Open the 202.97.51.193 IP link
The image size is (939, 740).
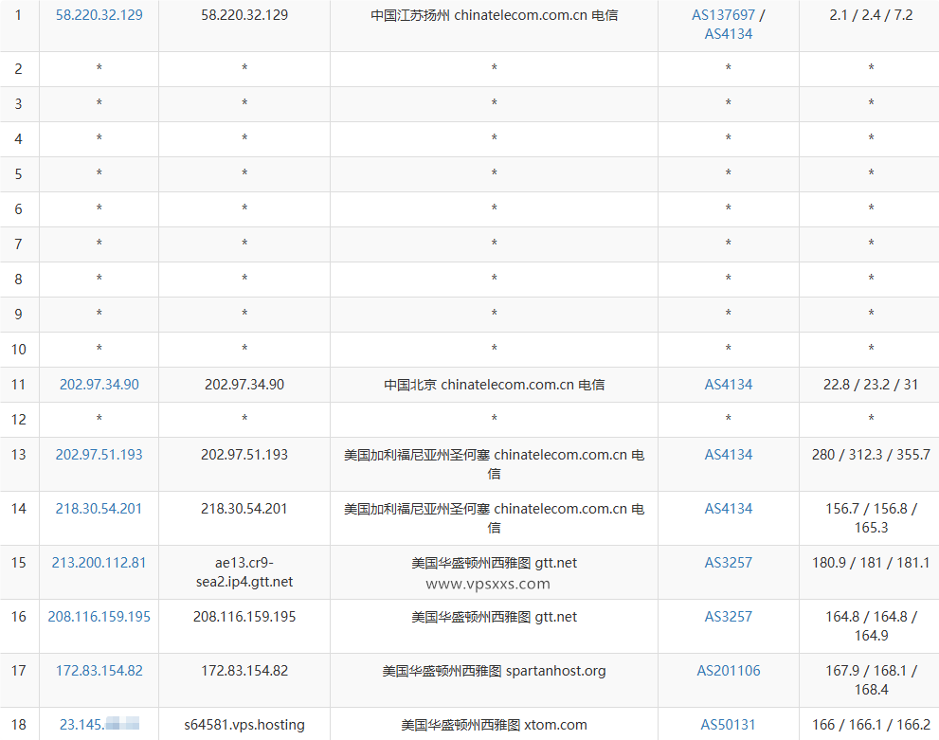pyautogui.click(x=99, y=455)
